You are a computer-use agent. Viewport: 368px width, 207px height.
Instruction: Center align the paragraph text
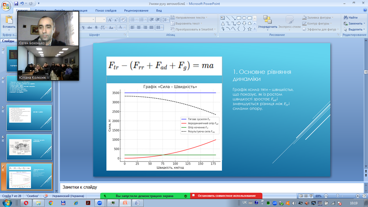[139, 28]
